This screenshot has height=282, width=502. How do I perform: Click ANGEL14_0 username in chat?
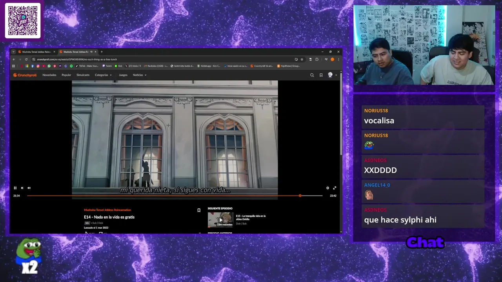tap(377, 185)
